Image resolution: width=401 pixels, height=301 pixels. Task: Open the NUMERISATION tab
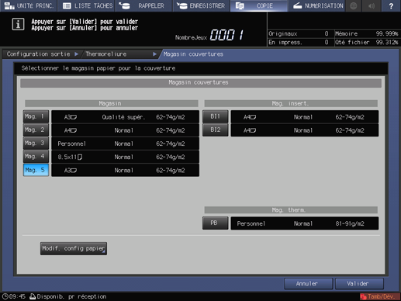tap(316, 5)
